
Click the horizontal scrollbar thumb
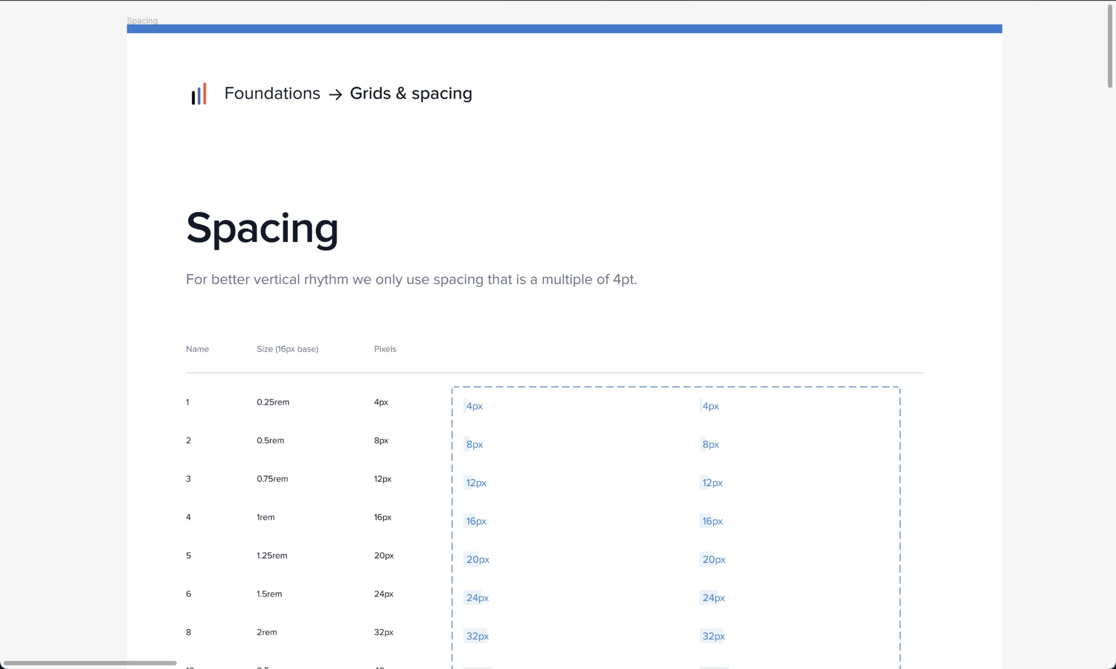click(90, 663)
